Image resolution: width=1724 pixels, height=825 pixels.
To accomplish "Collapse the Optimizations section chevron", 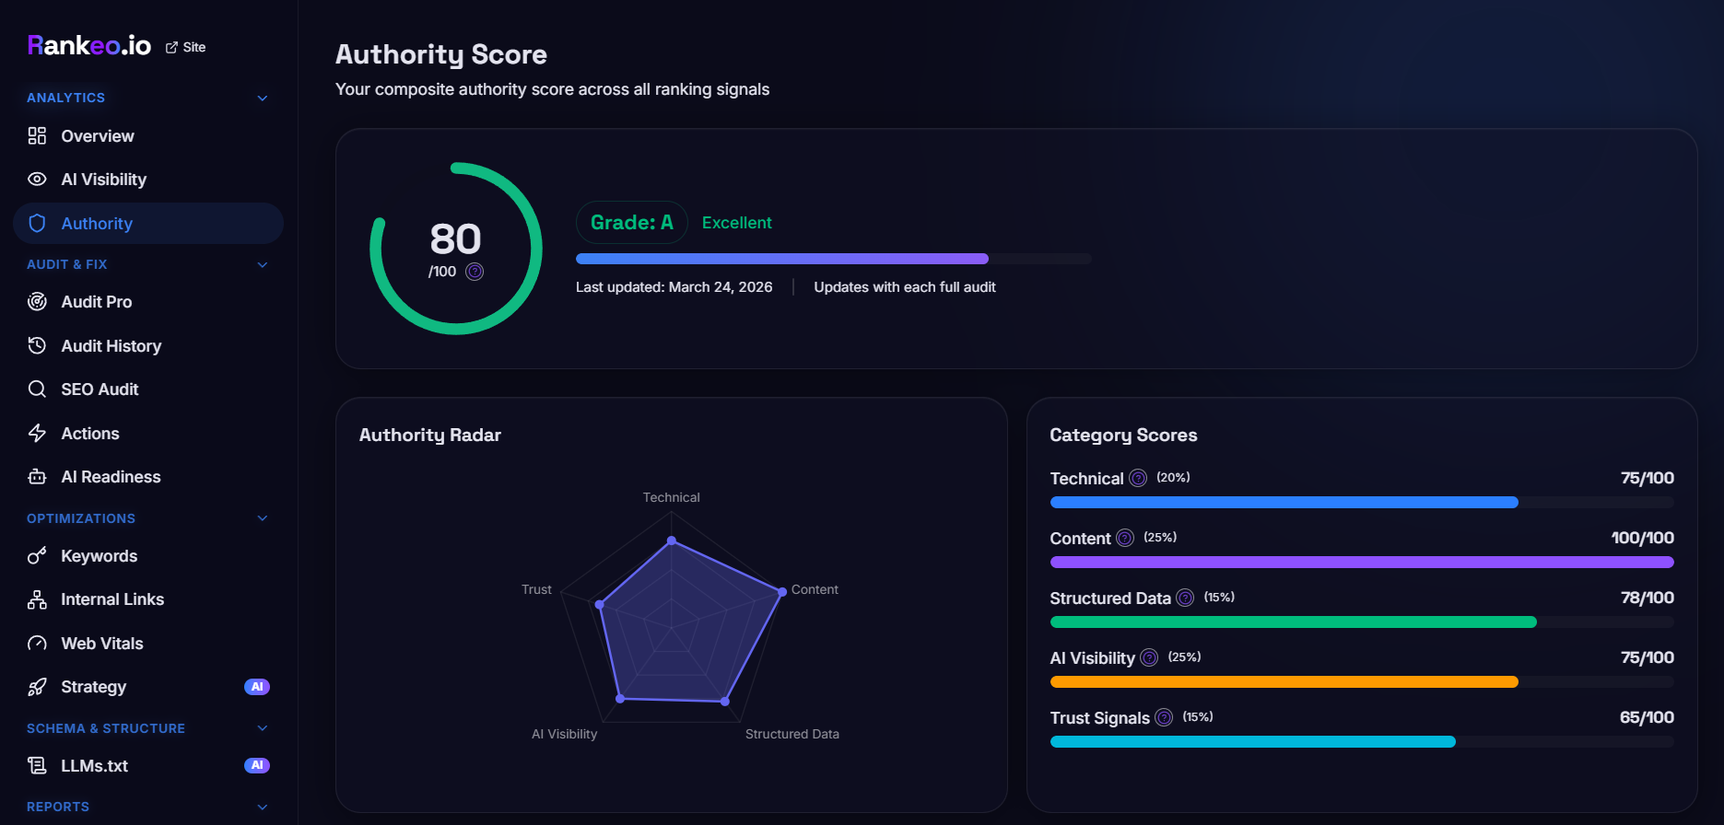I will [x=263, y=518].
